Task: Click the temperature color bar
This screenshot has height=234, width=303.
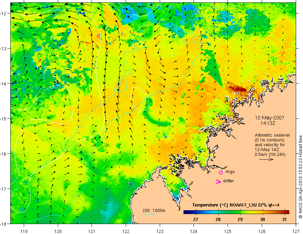Action: [236, 212]
